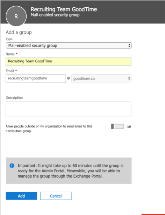Open the Mail-enabled security group type dropdown
165x215 pixels.
(69, 46)
